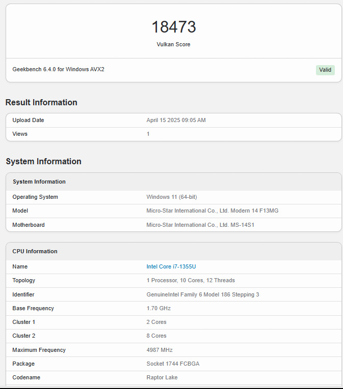Select the Topology label
Screen dimensions: 343x389
tap(23, 280)
